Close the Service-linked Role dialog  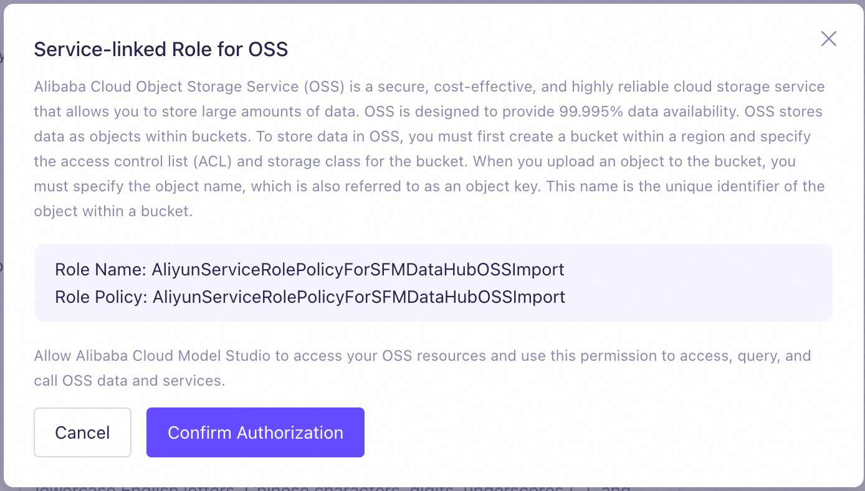click(828, 39)
